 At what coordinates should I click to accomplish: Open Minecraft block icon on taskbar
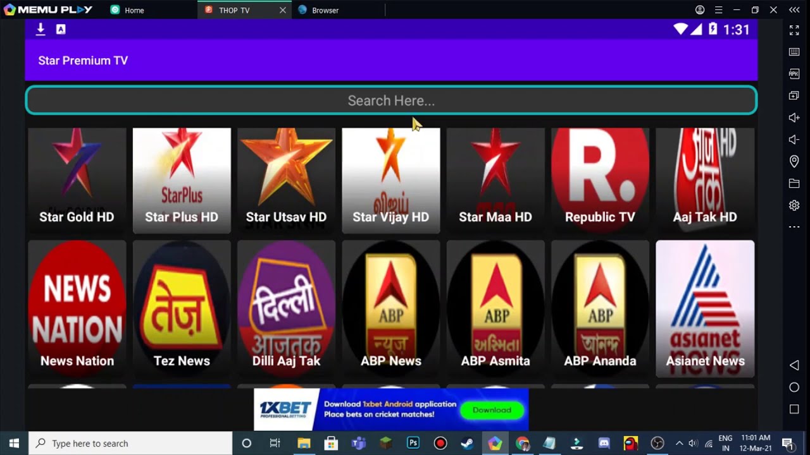pos(386,443)
